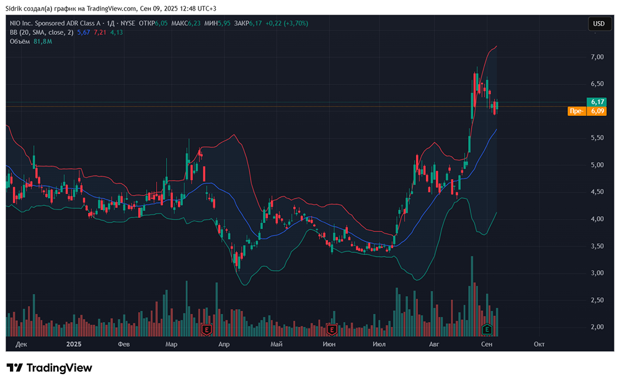Click the ЗАКР 6,17 close value in header
This screenshot has width=620, height=384.
(x=248, y=24)
